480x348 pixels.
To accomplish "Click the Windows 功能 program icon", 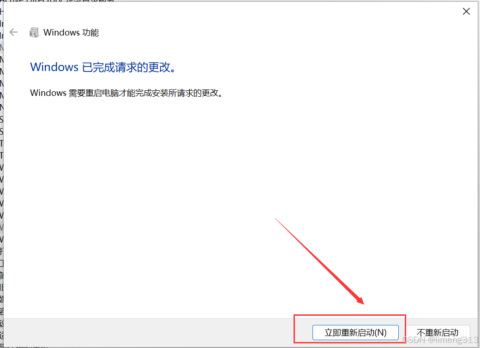I will tap(34, 32).
